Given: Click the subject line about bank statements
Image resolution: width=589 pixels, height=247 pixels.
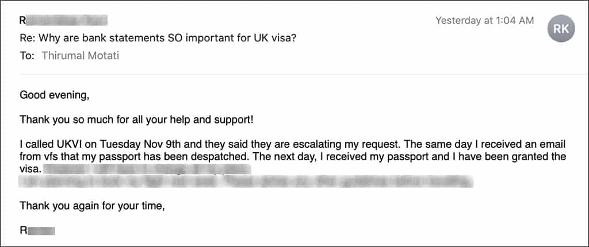Looking at the screenshot, I should pyautogui.click(x=160, y=38).
